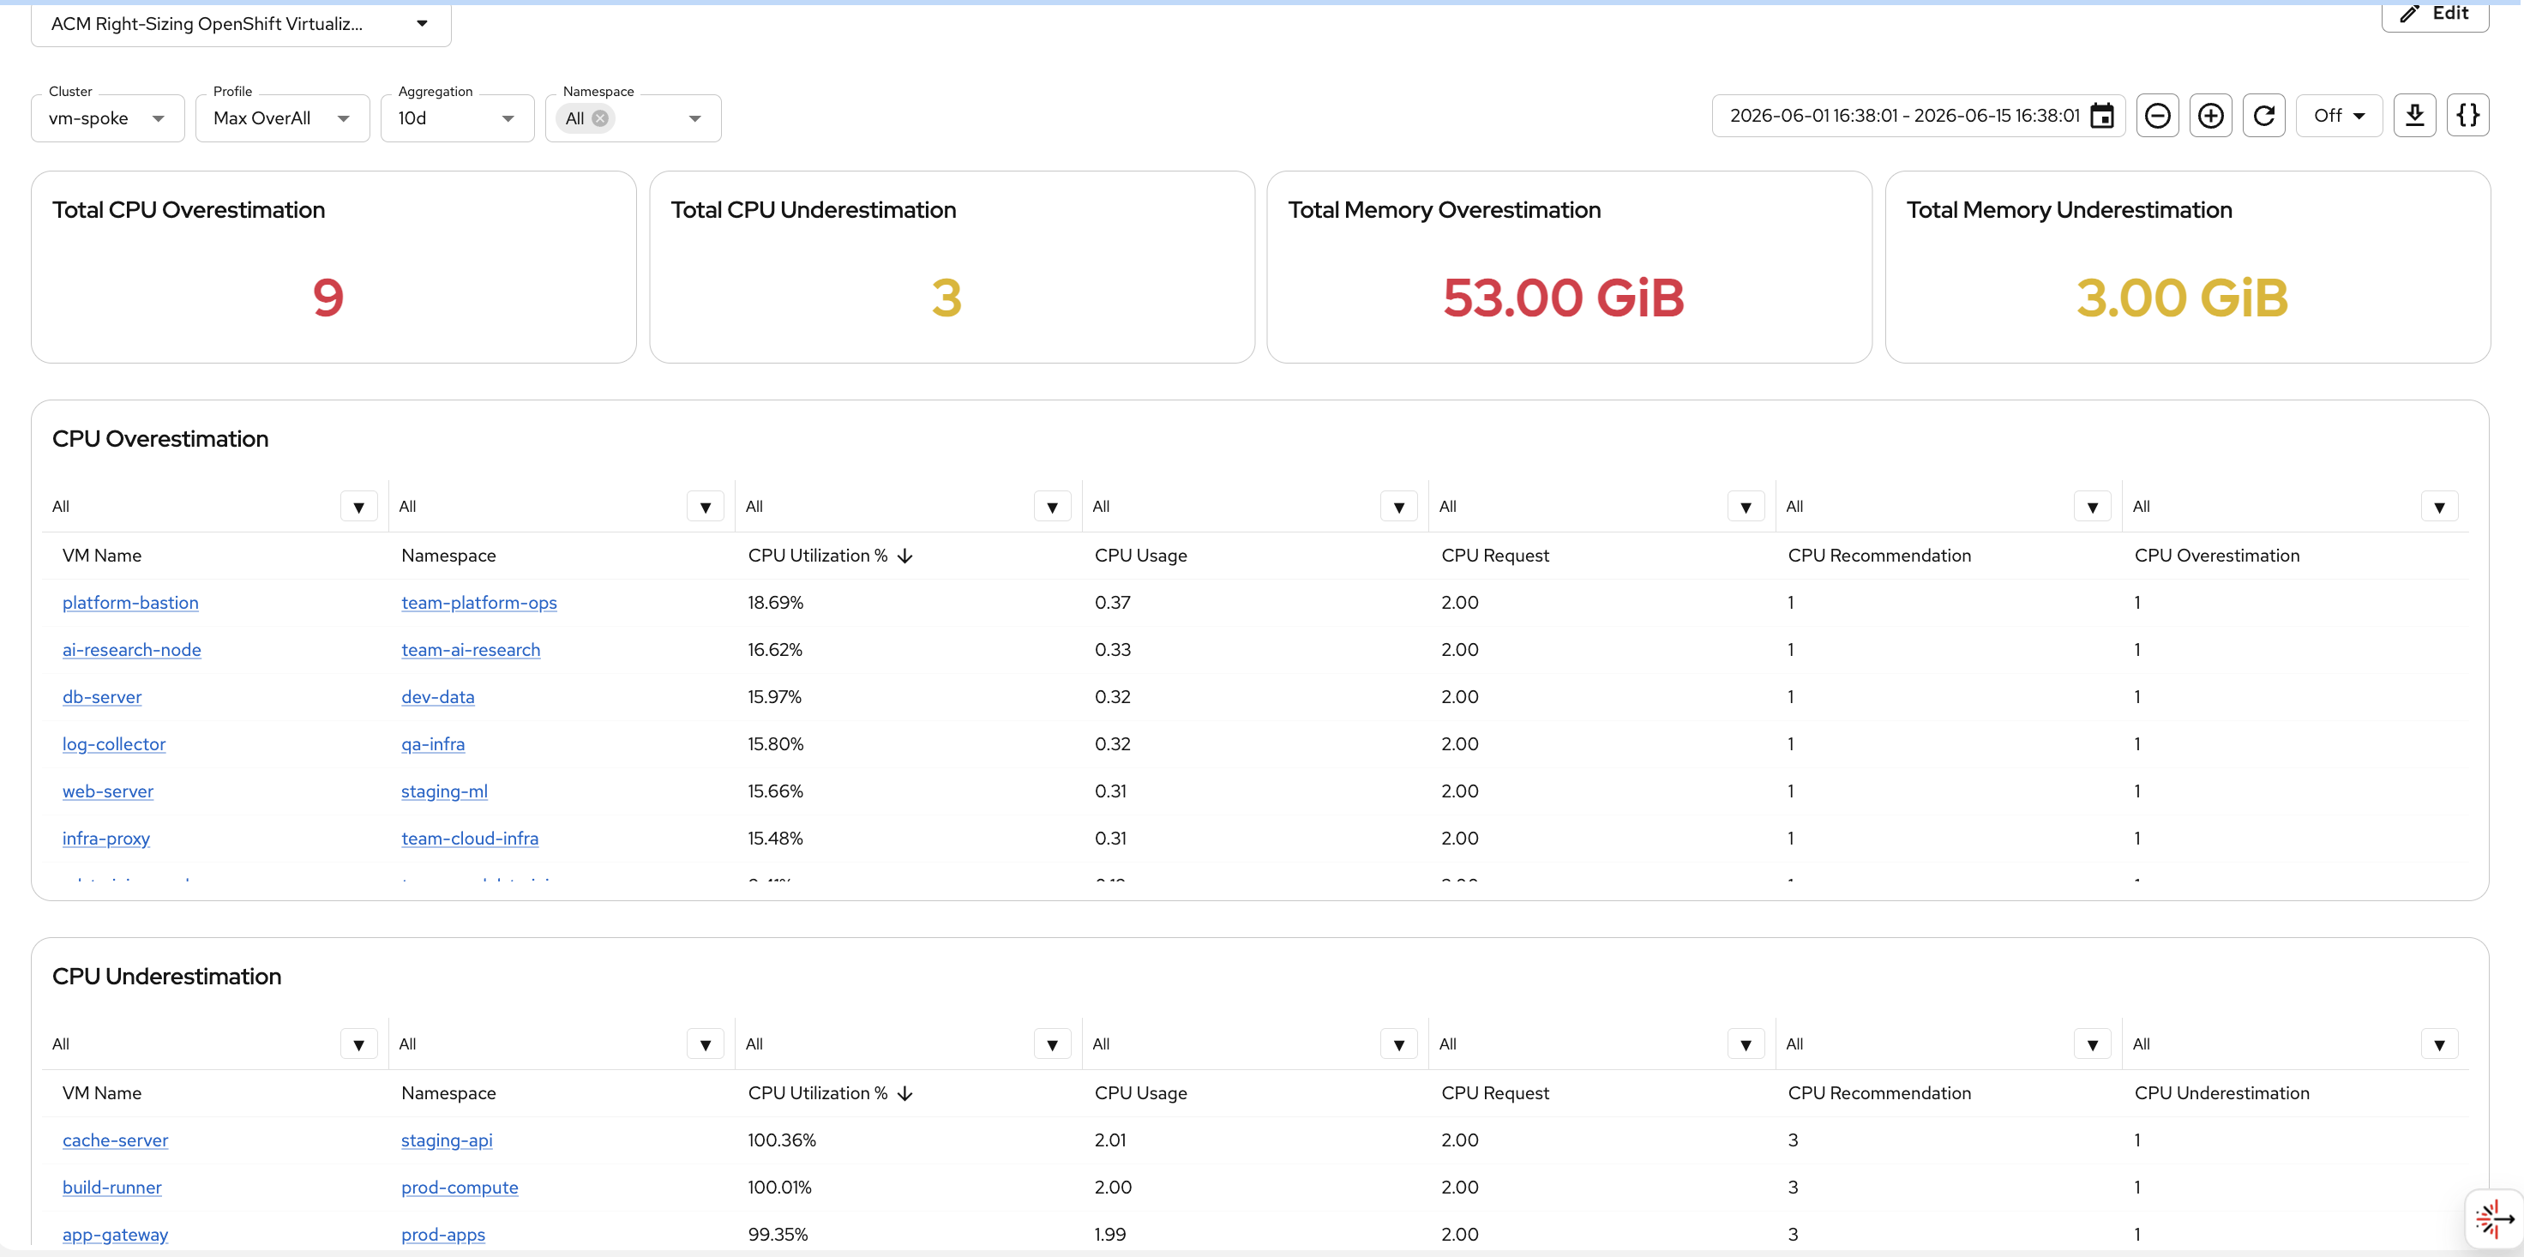
Task: Open CPU Usage filter in CPU Underestimation table
Action: (1399, 1044)
